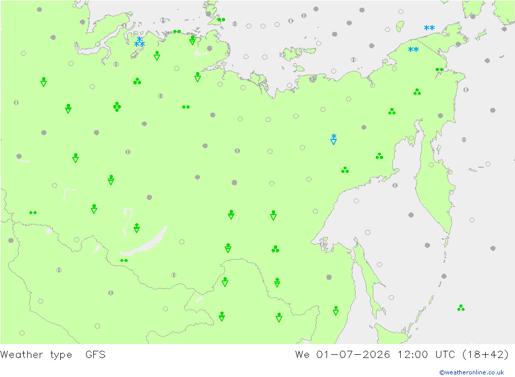Click the blue snow shower symbol
This screenshot has width=515, height=377.
click(333, 139)
